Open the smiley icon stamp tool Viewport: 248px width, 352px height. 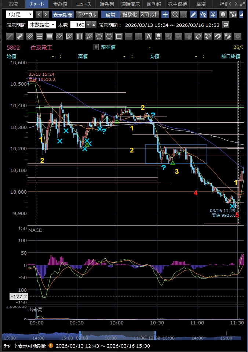pos(158,36)
